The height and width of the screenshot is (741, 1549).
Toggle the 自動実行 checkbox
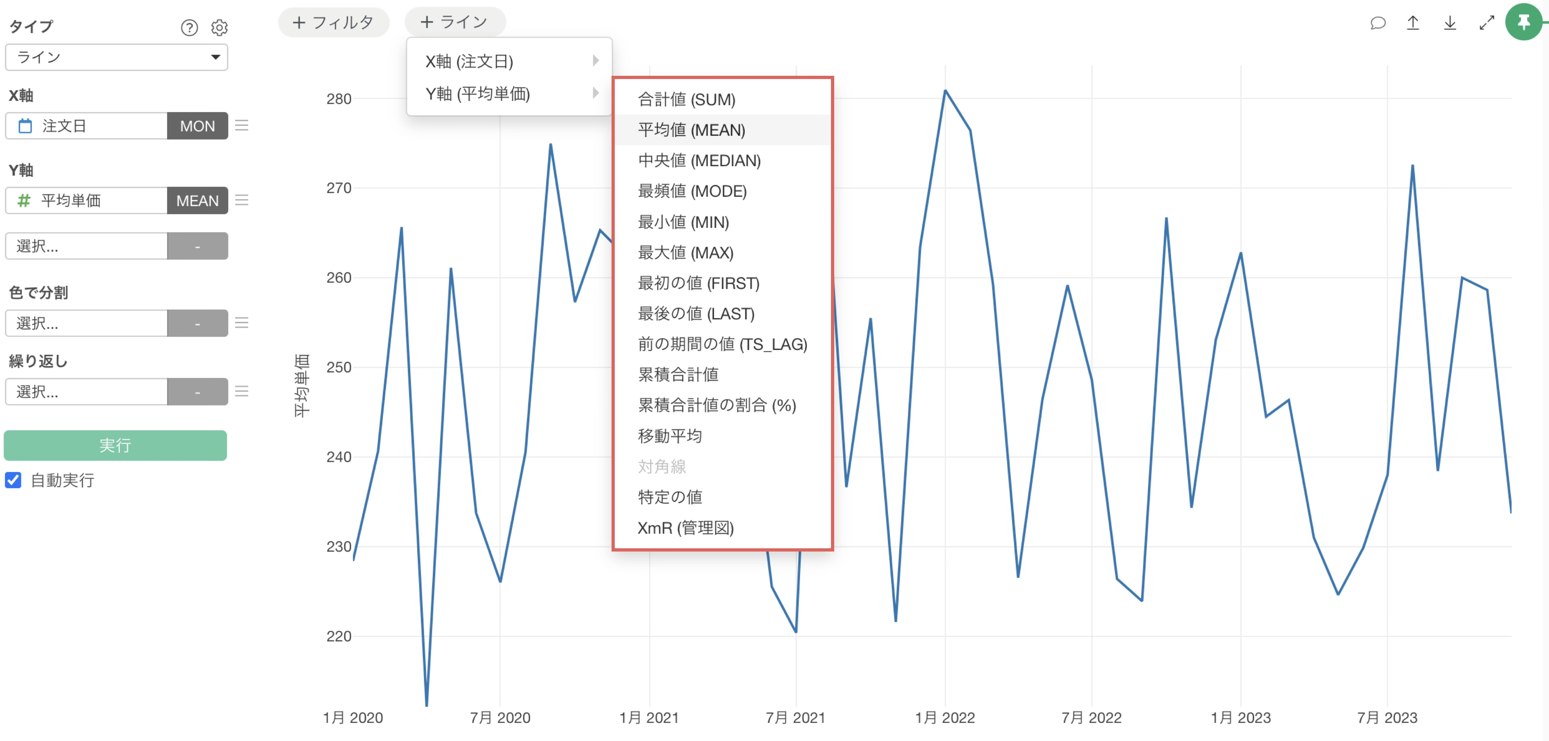coord(13,480)
